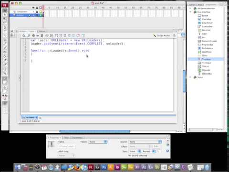Open Illustrator from the Dock
229x172 pixels.
111,167
